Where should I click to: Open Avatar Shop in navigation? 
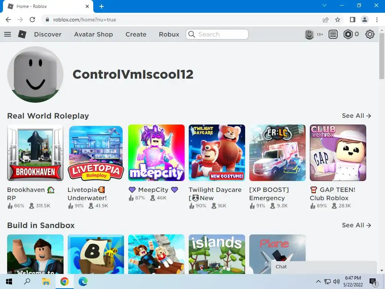pyautogui.click(x=93, y=34)
